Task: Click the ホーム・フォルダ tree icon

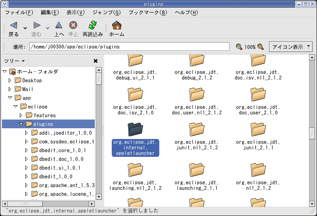Action: point(12,71)
